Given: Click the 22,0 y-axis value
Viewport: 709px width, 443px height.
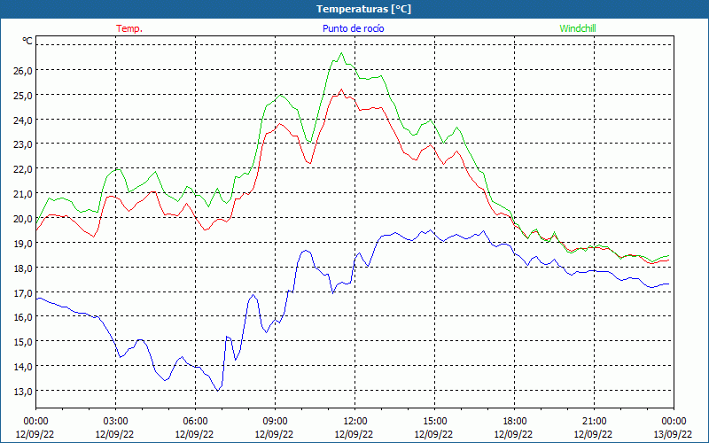Looking at the screenshot, I should pyautogui.click(x=24, y=169).
